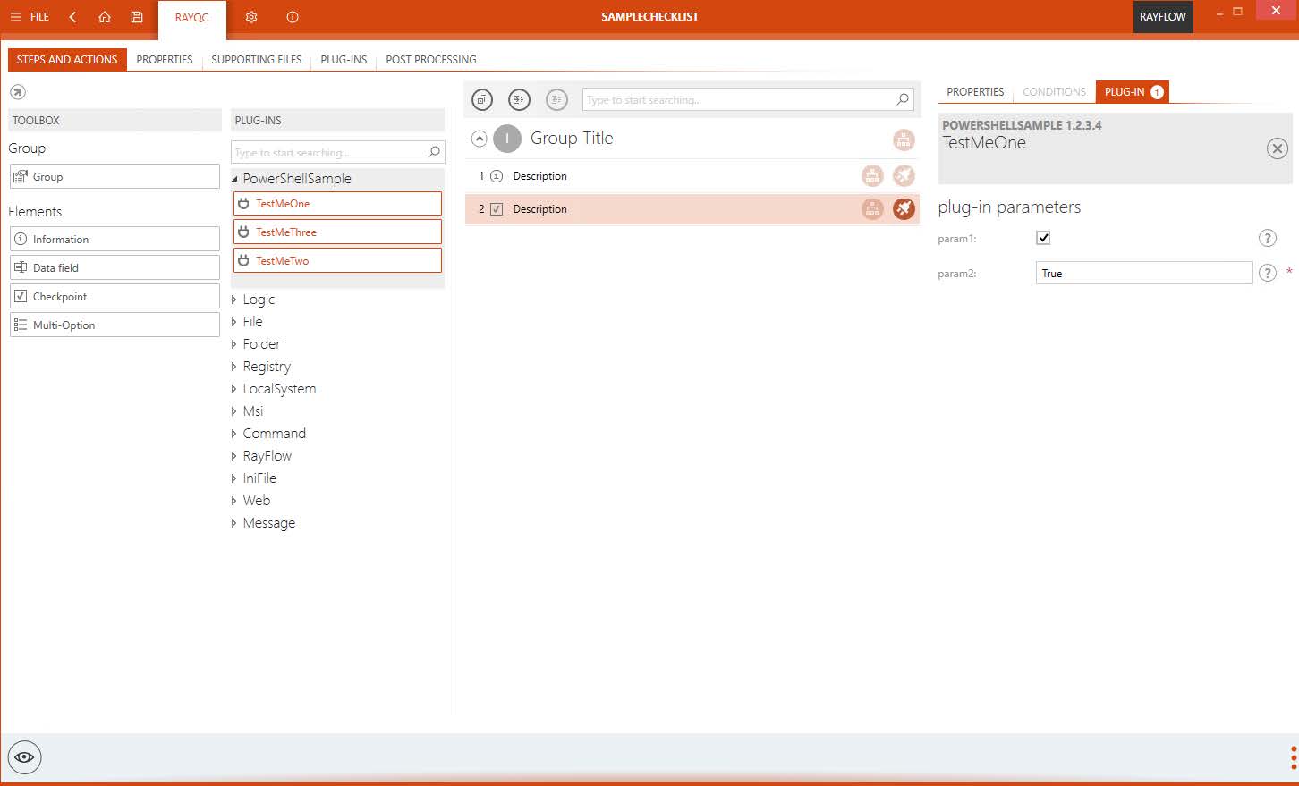Toggle the checkpoint checkbox of step 2
This screenshot has height=786, width=1299.
[x=497, y=209]
